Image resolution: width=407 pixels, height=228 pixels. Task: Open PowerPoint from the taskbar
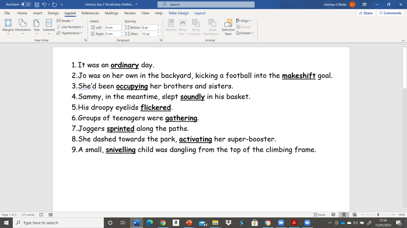point(189,223)
